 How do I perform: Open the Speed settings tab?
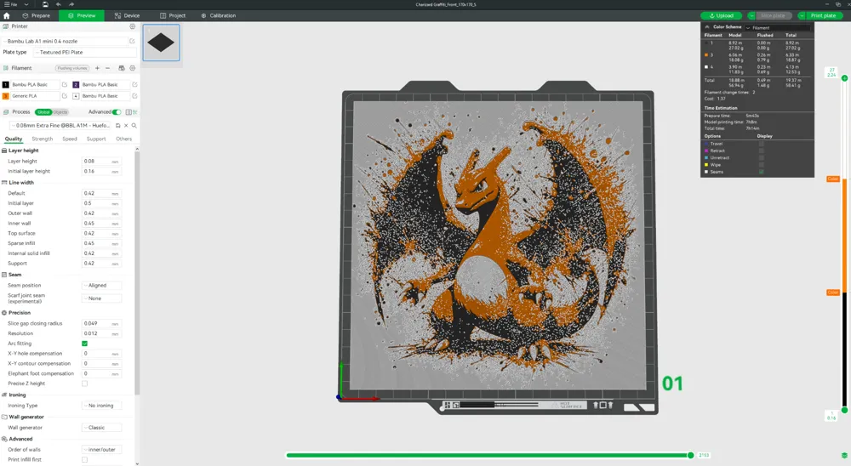[x=70, y=139]
